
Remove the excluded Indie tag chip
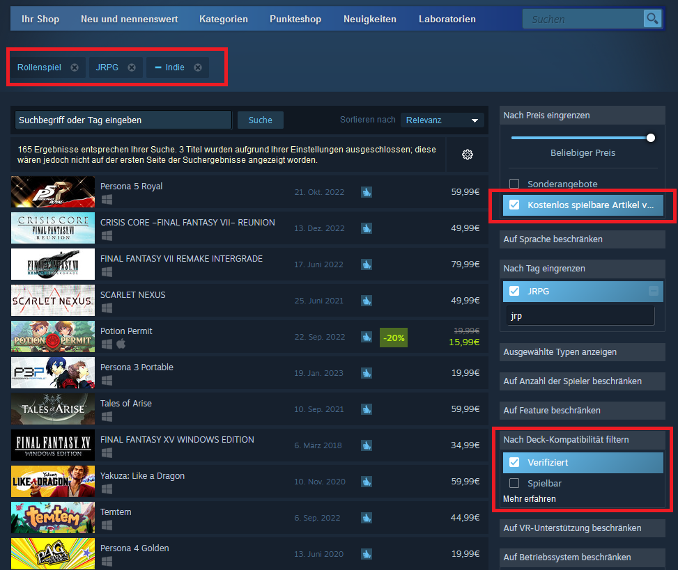(x=198, y=68)
